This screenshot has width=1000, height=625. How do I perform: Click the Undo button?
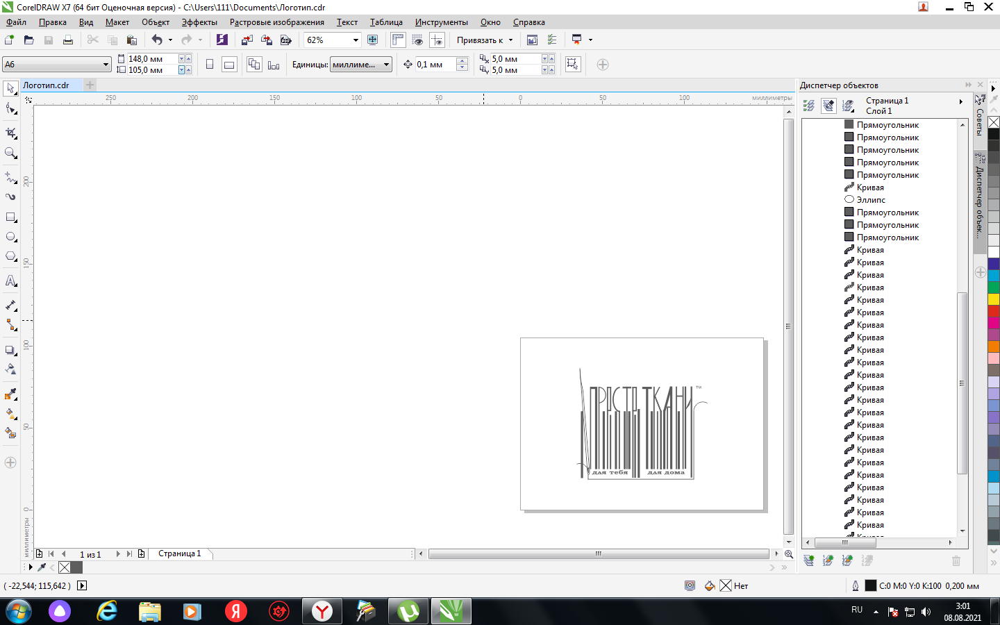tap(157, 40)
